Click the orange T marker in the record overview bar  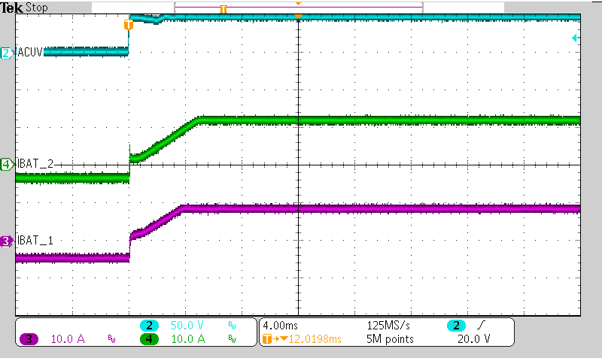pos(223,9)
